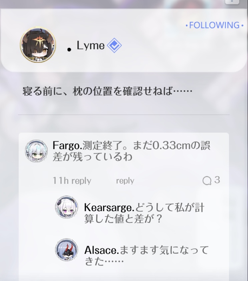Click the black dot before Lyme's name
This screenshot has height=281, width=248.
69,50
